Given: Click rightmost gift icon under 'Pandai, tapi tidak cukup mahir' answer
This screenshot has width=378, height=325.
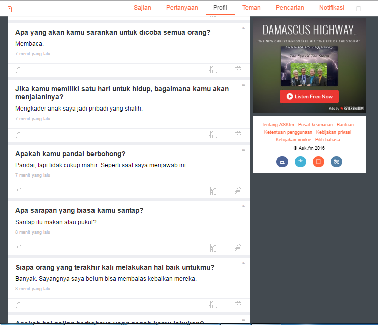Looking at the screenshot, I should [x=238, y=191].
